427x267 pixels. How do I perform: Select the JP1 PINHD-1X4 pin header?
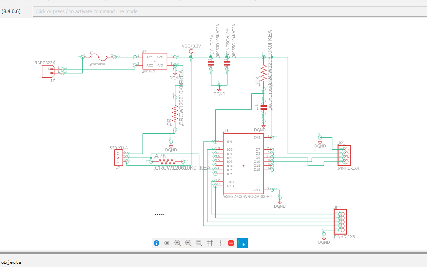coord(344,156)
